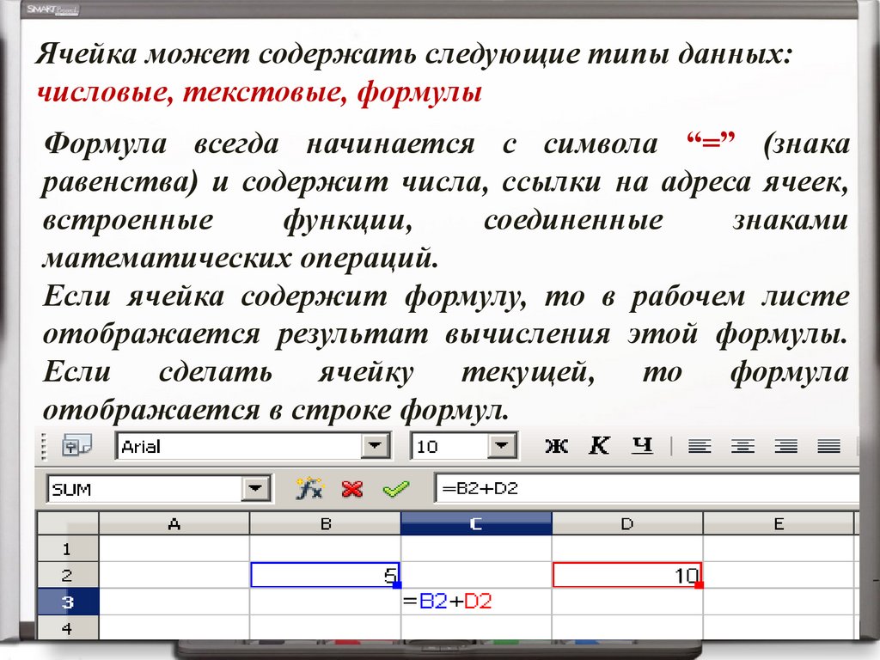Align text left
Image resolution: width=880 pixels, height=660 pixels.
700,446
